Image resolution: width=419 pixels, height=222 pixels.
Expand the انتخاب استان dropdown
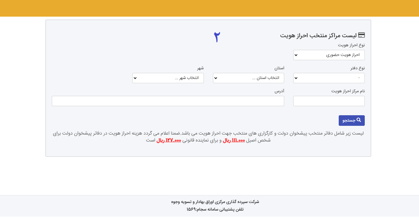(248, 78)
